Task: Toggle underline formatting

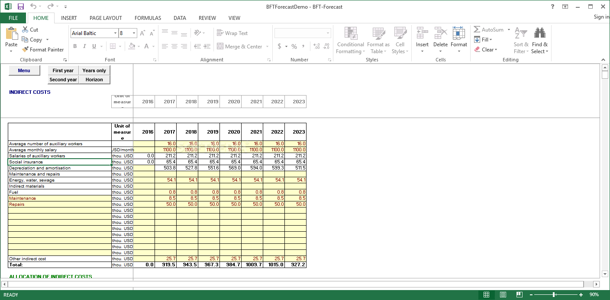Action: [x=94, y=46]
